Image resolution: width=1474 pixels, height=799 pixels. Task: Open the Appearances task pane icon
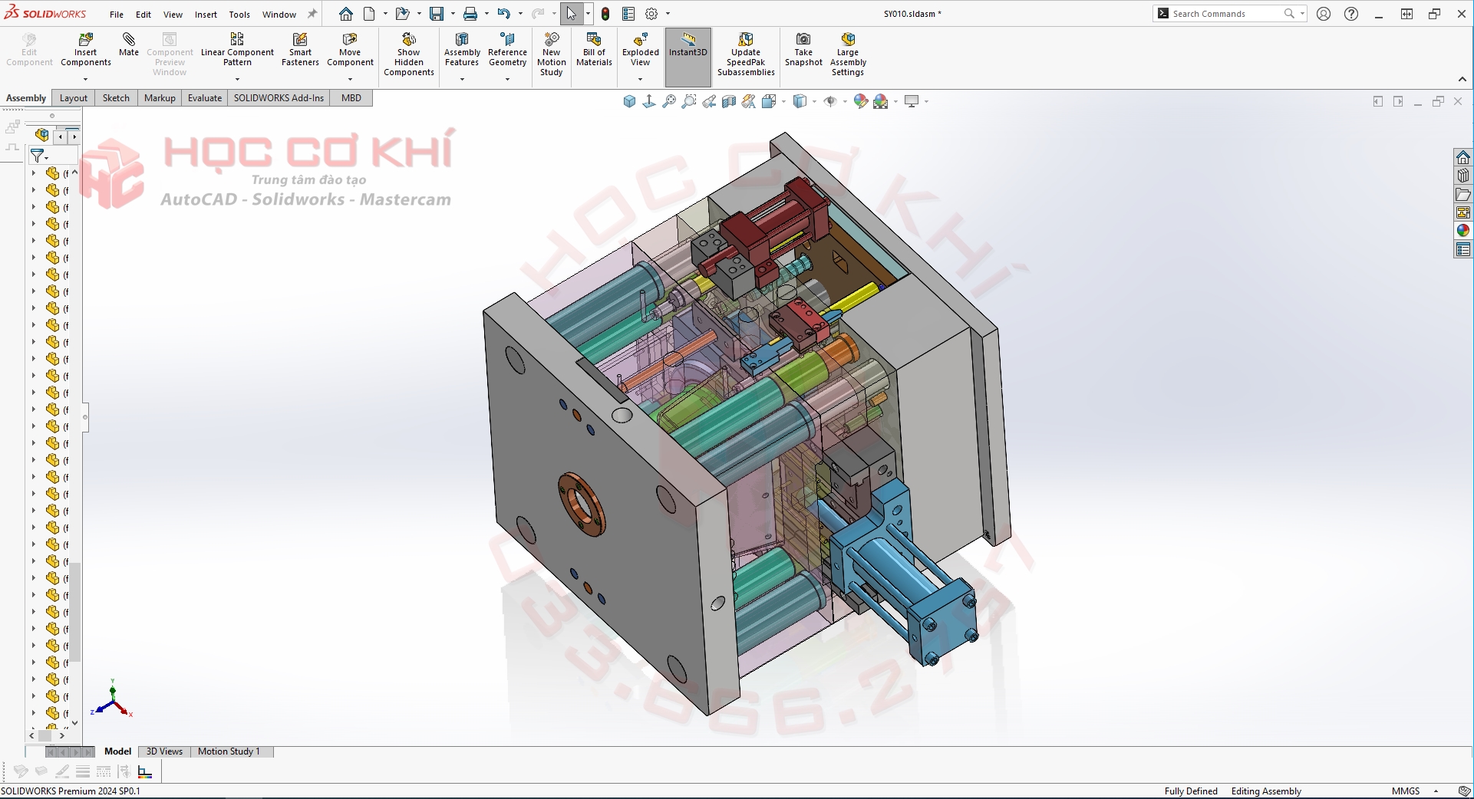(1463, 231)
